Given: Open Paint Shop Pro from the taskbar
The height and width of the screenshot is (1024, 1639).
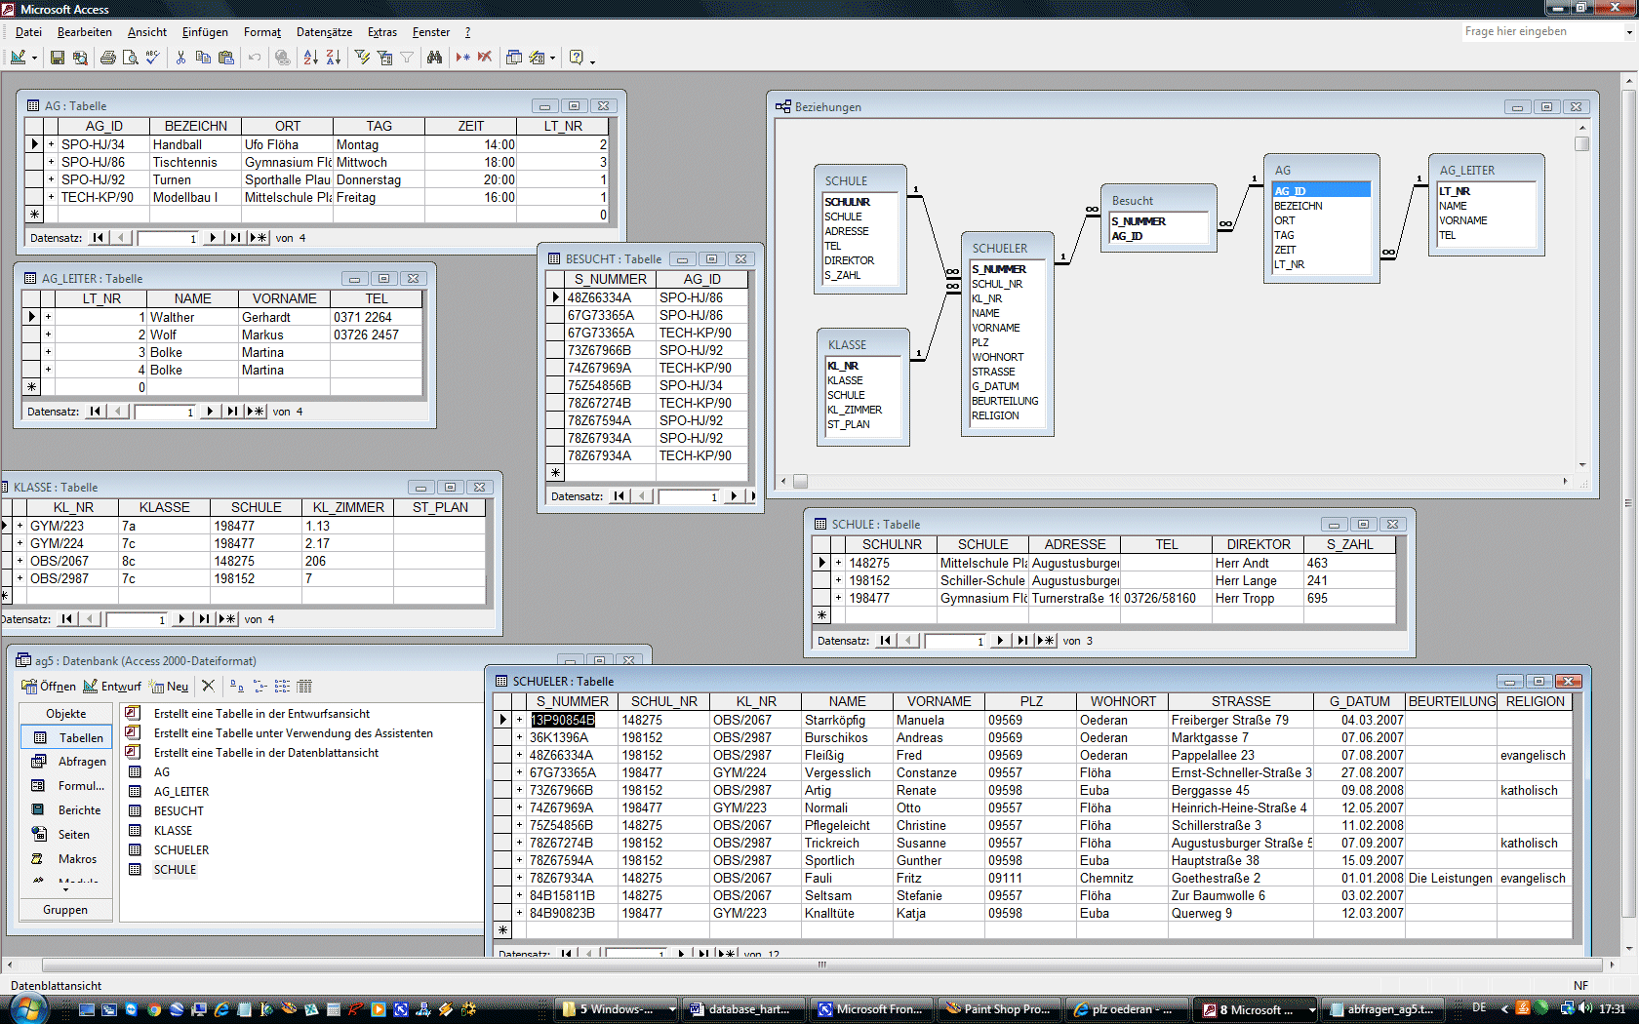Looking at the screenshot, I should [999, 1009].
